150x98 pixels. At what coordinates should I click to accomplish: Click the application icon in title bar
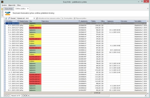(x=2, y=2)
